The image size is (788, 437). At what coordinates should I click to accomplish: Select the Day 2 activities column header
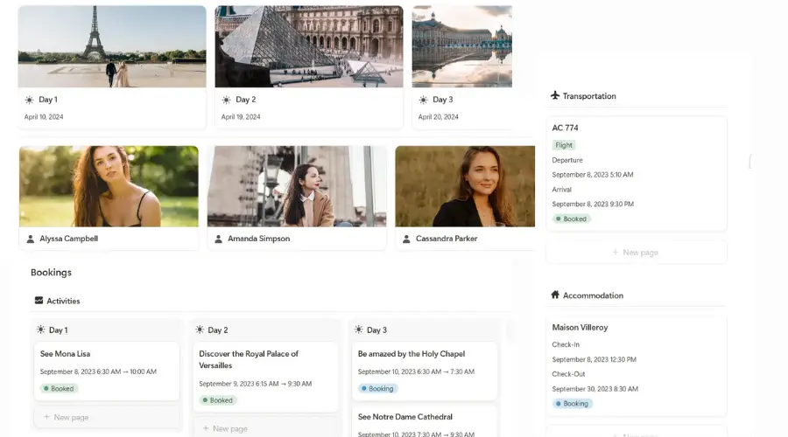pos(218,330)
